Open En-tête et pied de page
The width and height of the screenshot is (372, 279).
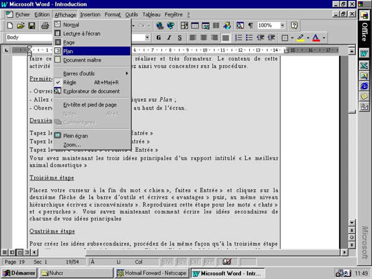[x=92, y=105]
